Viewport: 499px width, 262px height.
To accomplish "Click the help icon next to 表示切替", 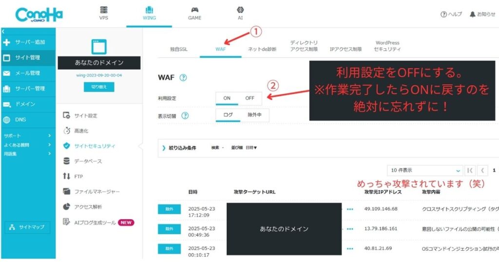I will pyautogui.click(x=185, y=116).
